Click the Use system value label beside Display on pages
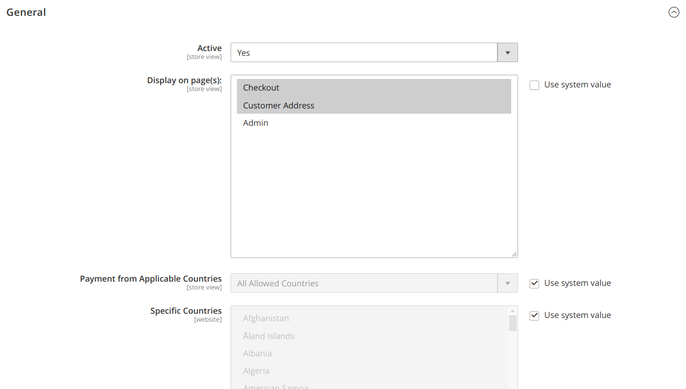 [578, 85]
